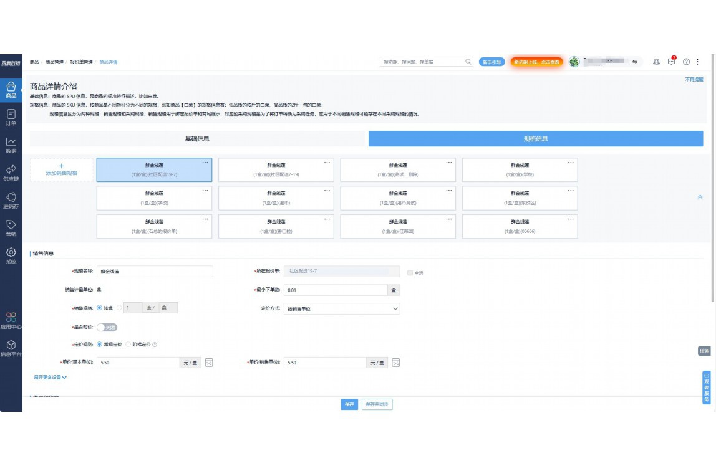Click the 保存并同步 button
This screenshot has height=466, width=716.
(377, 404)
